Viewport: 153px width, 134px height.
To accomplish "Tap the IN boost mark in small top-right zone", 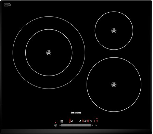I will pyautogui.click(x=114, y=30).
